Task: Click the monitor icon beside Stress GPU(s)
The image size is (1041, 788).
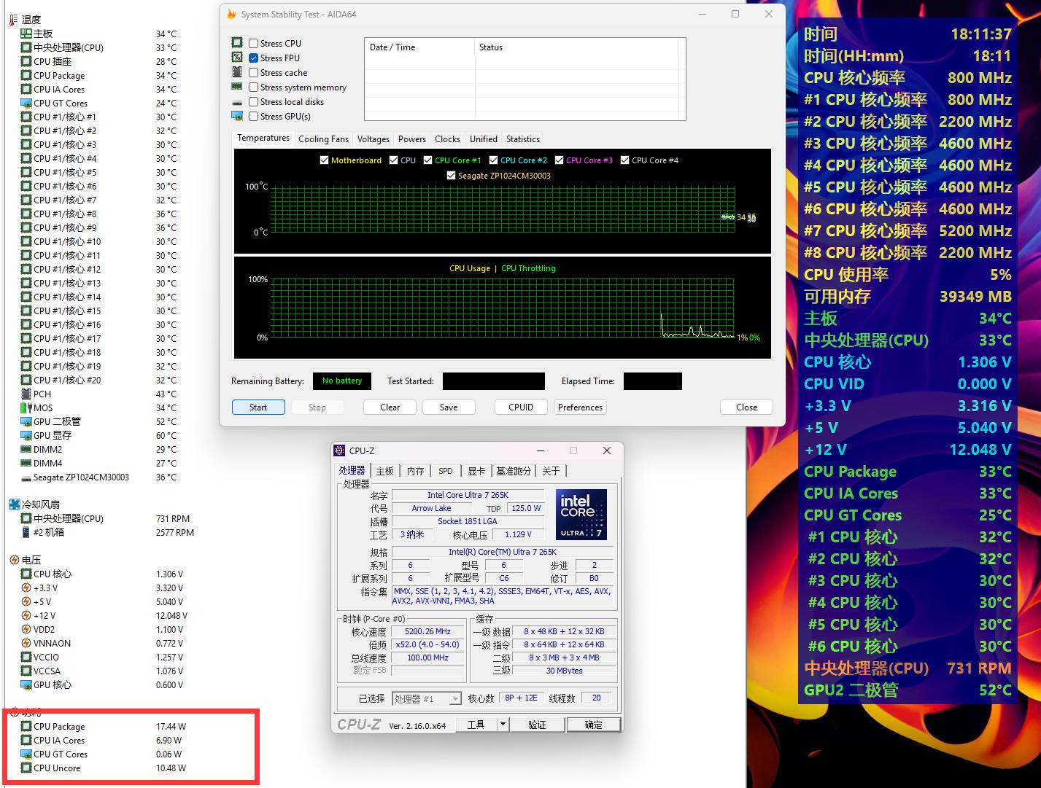Action: (237, 116)
